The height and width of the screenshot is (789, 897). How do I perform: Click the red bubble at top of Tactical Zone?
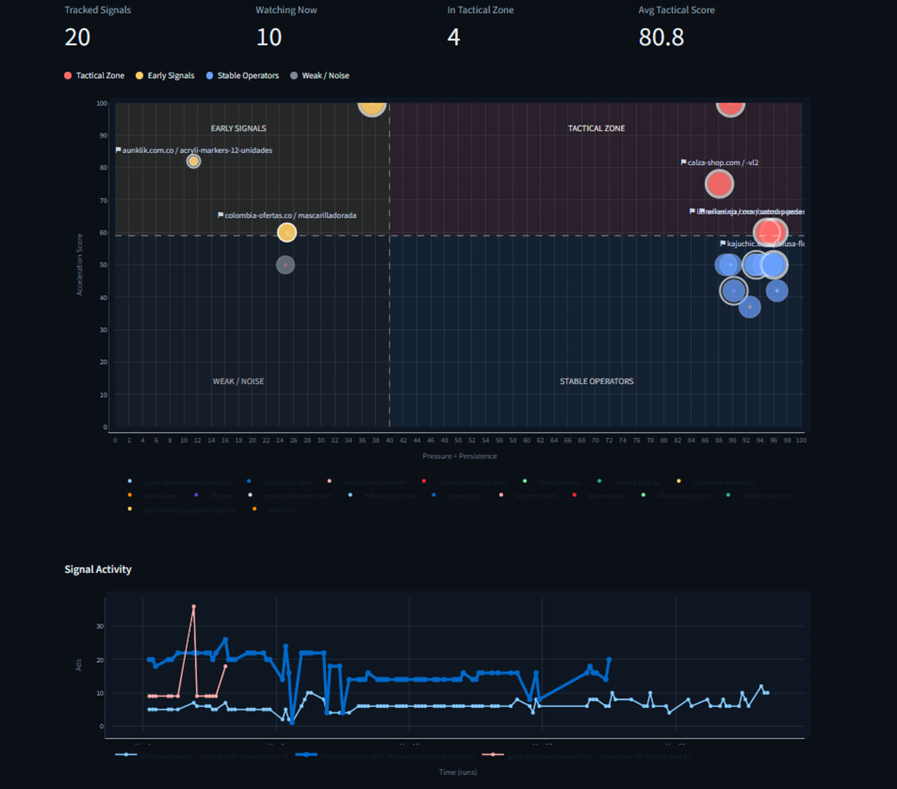tap(730, 107)
